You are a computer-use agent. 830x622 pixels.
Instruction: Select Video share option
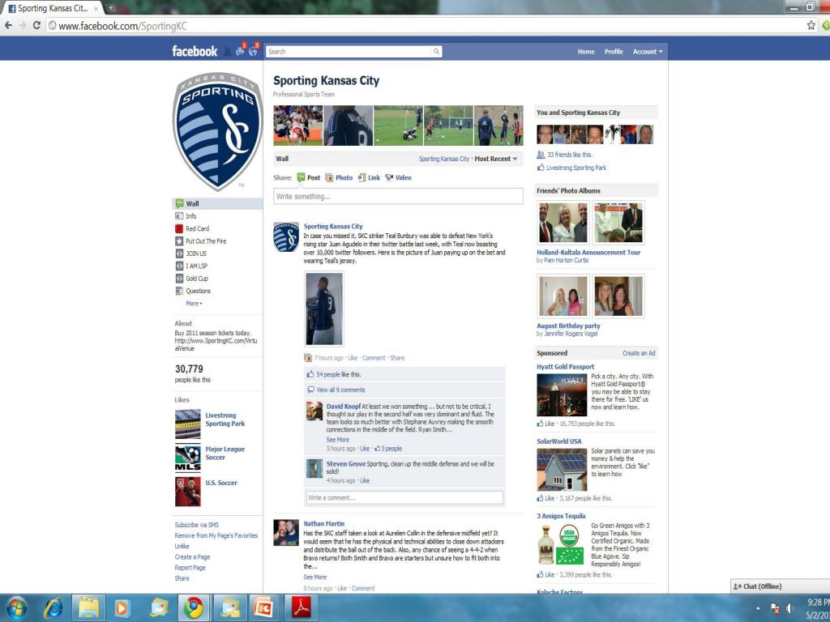[398, 177]
